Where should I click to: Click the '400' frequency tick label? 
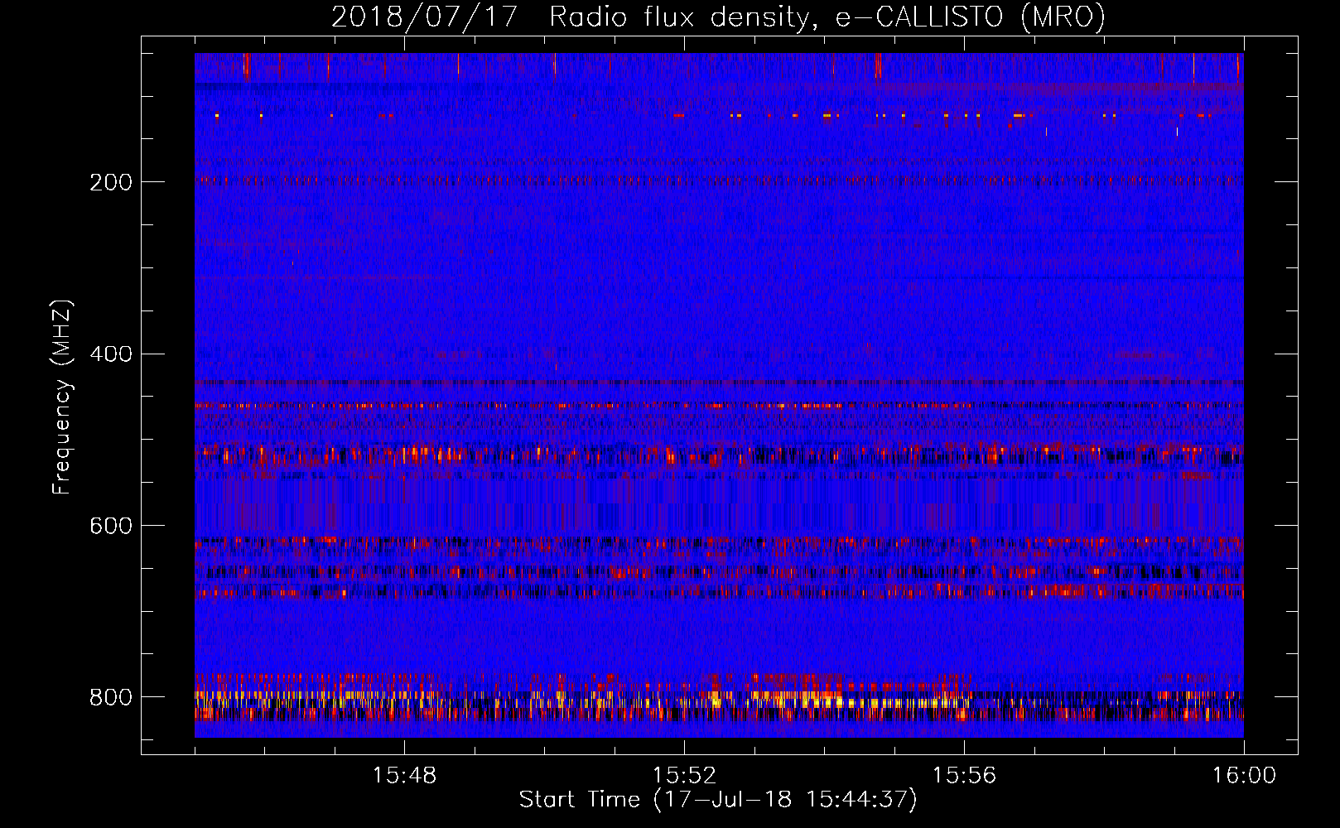click(111, 354)
